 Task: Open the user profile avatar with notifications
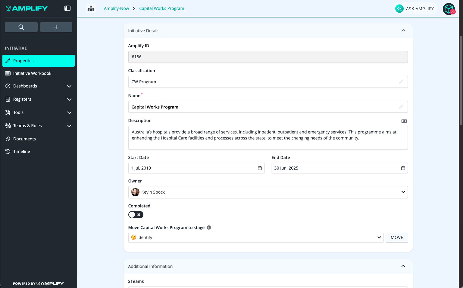point(449,9)
